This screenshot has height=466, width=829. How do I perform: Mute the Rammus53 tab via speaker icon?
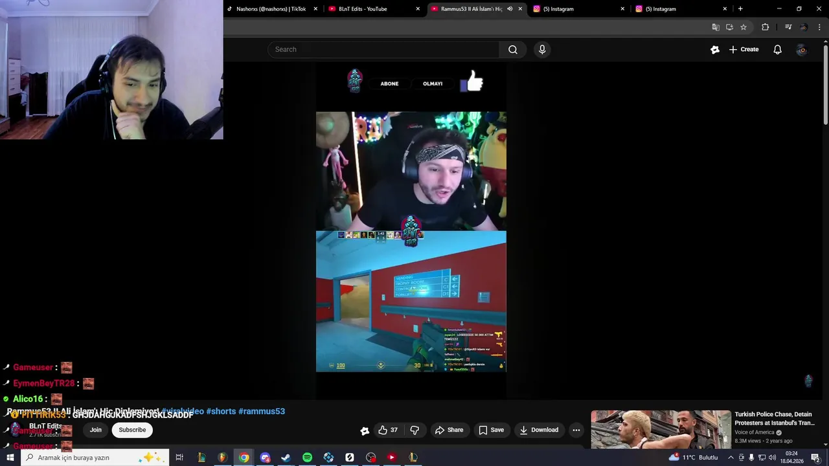pos(510,9)
